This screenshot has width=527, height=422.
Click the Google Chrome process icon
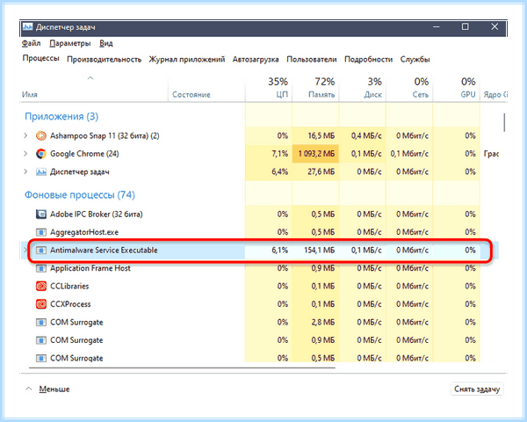41,154
